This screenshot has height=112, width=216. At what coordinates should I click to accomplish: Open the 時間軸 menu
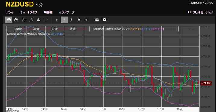[x=48, y=12]
